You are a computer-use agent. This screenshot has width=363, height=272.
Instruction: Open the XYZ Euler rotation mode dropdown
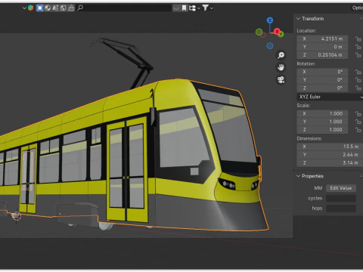coord(330,97)
